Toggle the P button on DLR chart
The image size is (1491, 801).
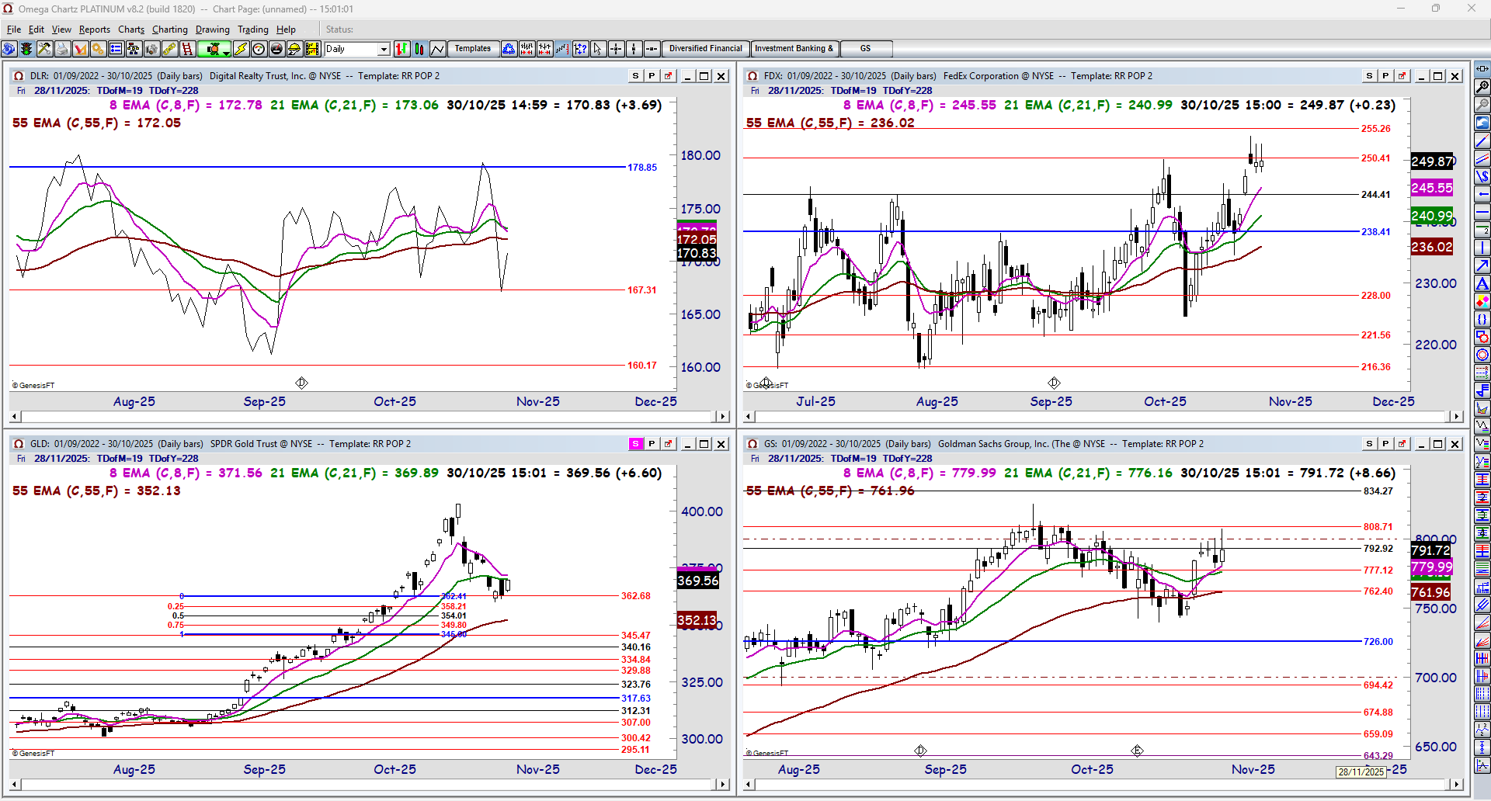click(652, 76)
